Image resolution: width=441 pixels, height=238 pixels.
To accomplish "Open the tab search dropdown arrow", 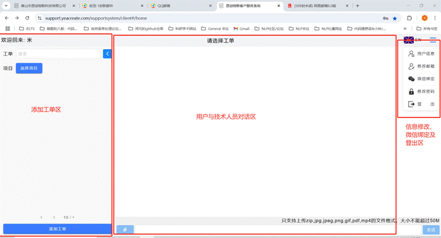I will tap(6, 6).
